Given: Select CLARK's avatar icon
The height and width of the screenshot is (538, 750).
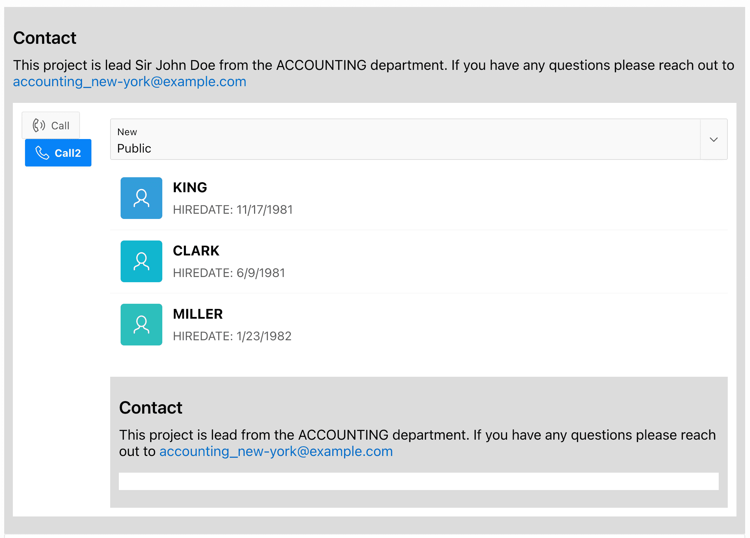Looking at the screenshot, I should [x=141, y=261].
